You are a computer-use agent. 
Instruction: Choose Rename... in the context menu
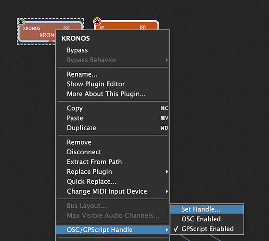coord(113,74)
